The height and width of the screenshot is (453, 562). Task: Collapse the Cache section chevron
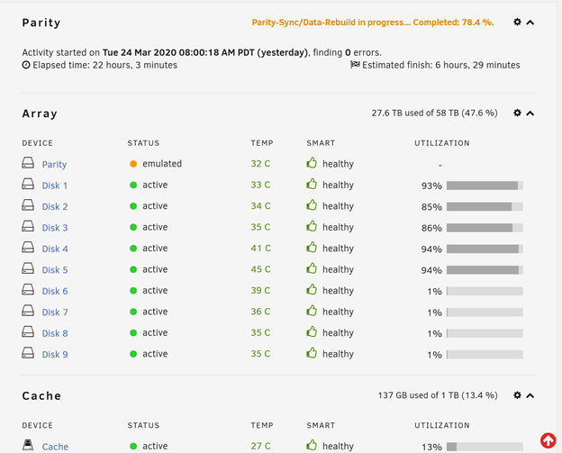click(x=530, y=395)
